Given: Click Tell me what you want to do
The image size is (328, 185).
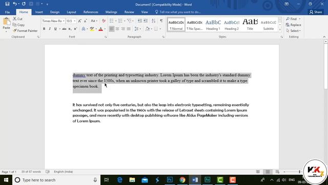Looking at the screenshot, I should [x=178, y=12].
